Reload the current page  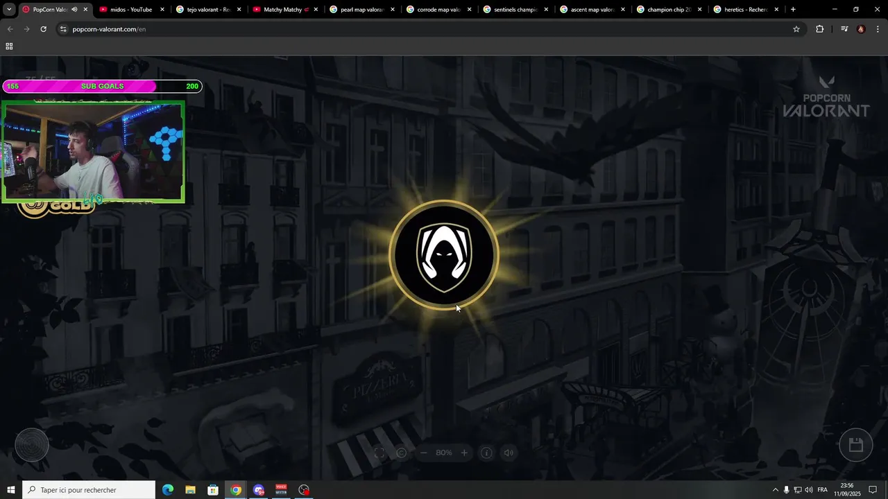[x=43, y=29]
